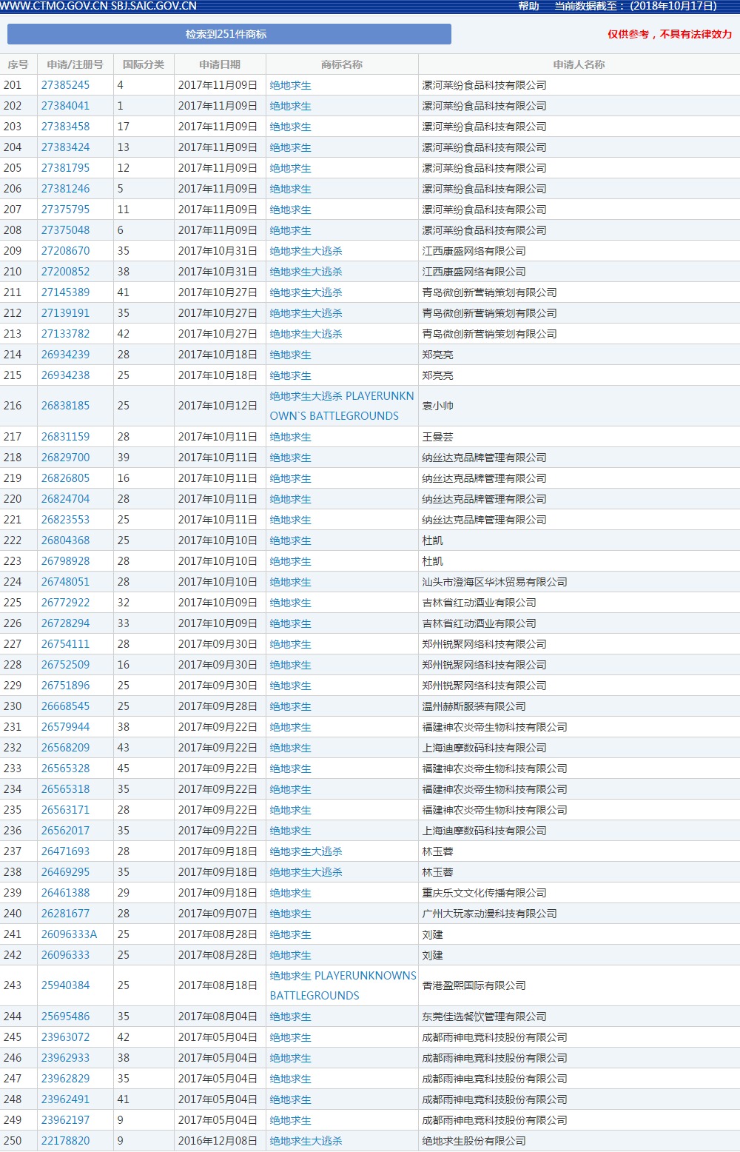
Task: Open registration number 27200852
Action: tap(65, 272)
